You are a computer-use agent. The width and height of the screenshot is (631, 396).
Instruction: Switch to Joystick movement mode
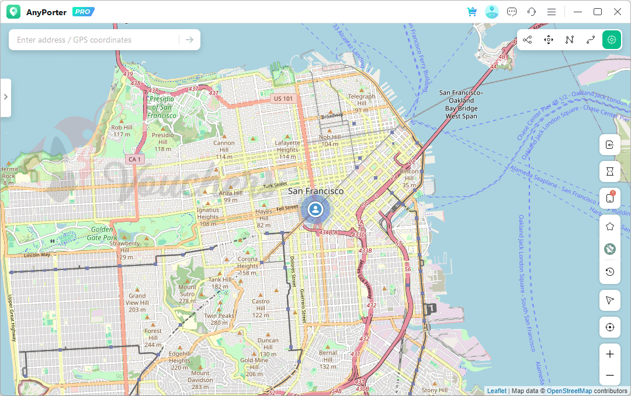tap(549, 40)
